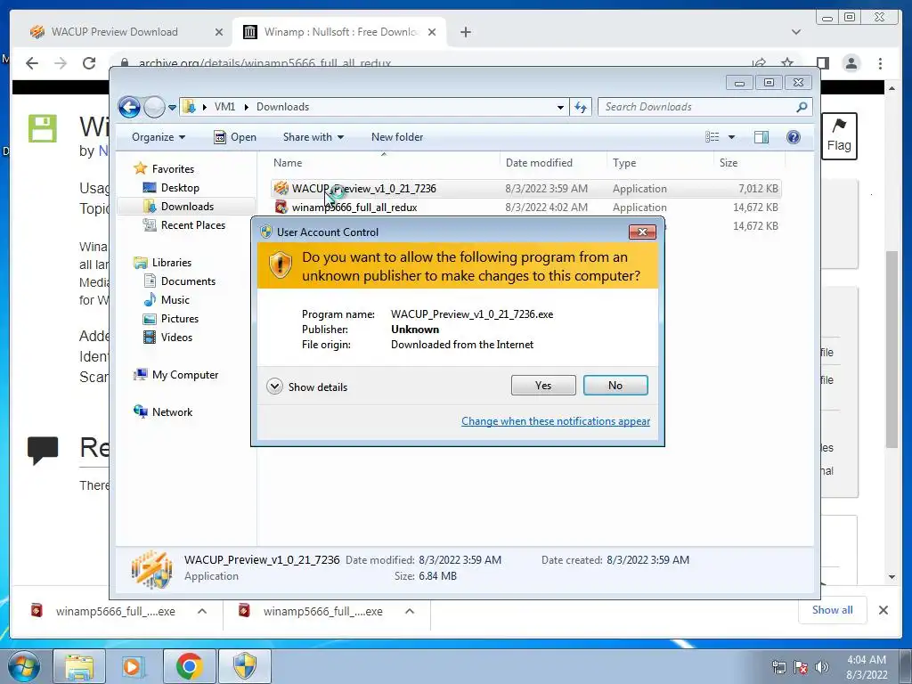The width and height of the screenshot is (912, 684).
Task: Open options arrow for second winamp5666 download
Action: click(410, 611)
